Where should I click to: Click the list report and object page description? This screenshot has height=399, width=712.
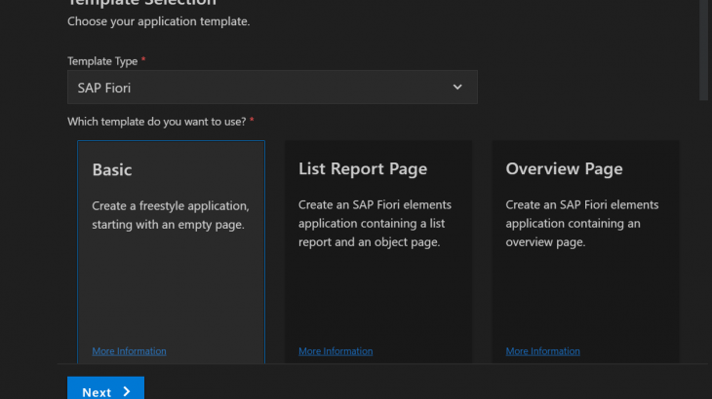tap(375, 224)
